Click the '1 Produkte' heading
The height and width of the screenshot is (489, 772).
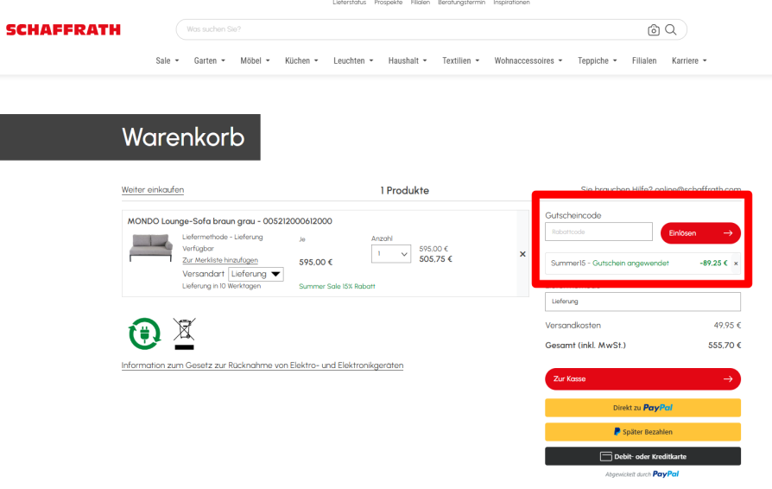coord(405,191)
